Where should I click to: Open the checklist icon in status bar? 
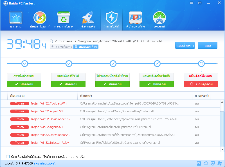click(x=199, y=163)
